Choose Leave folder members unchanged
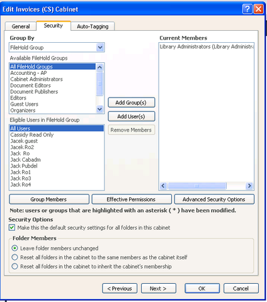267x302 pixels. pyautogui.click(x=14, y=248)
